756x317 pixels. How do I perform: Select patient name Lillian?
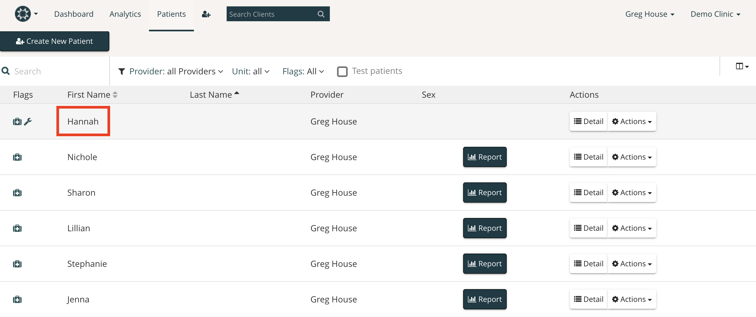(x=79, y=228)
